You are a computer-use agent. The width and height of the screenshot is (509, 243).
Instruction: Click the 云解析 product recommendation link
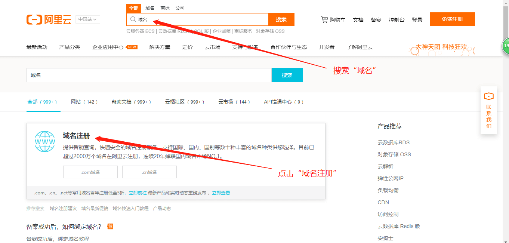pos(385,166)
